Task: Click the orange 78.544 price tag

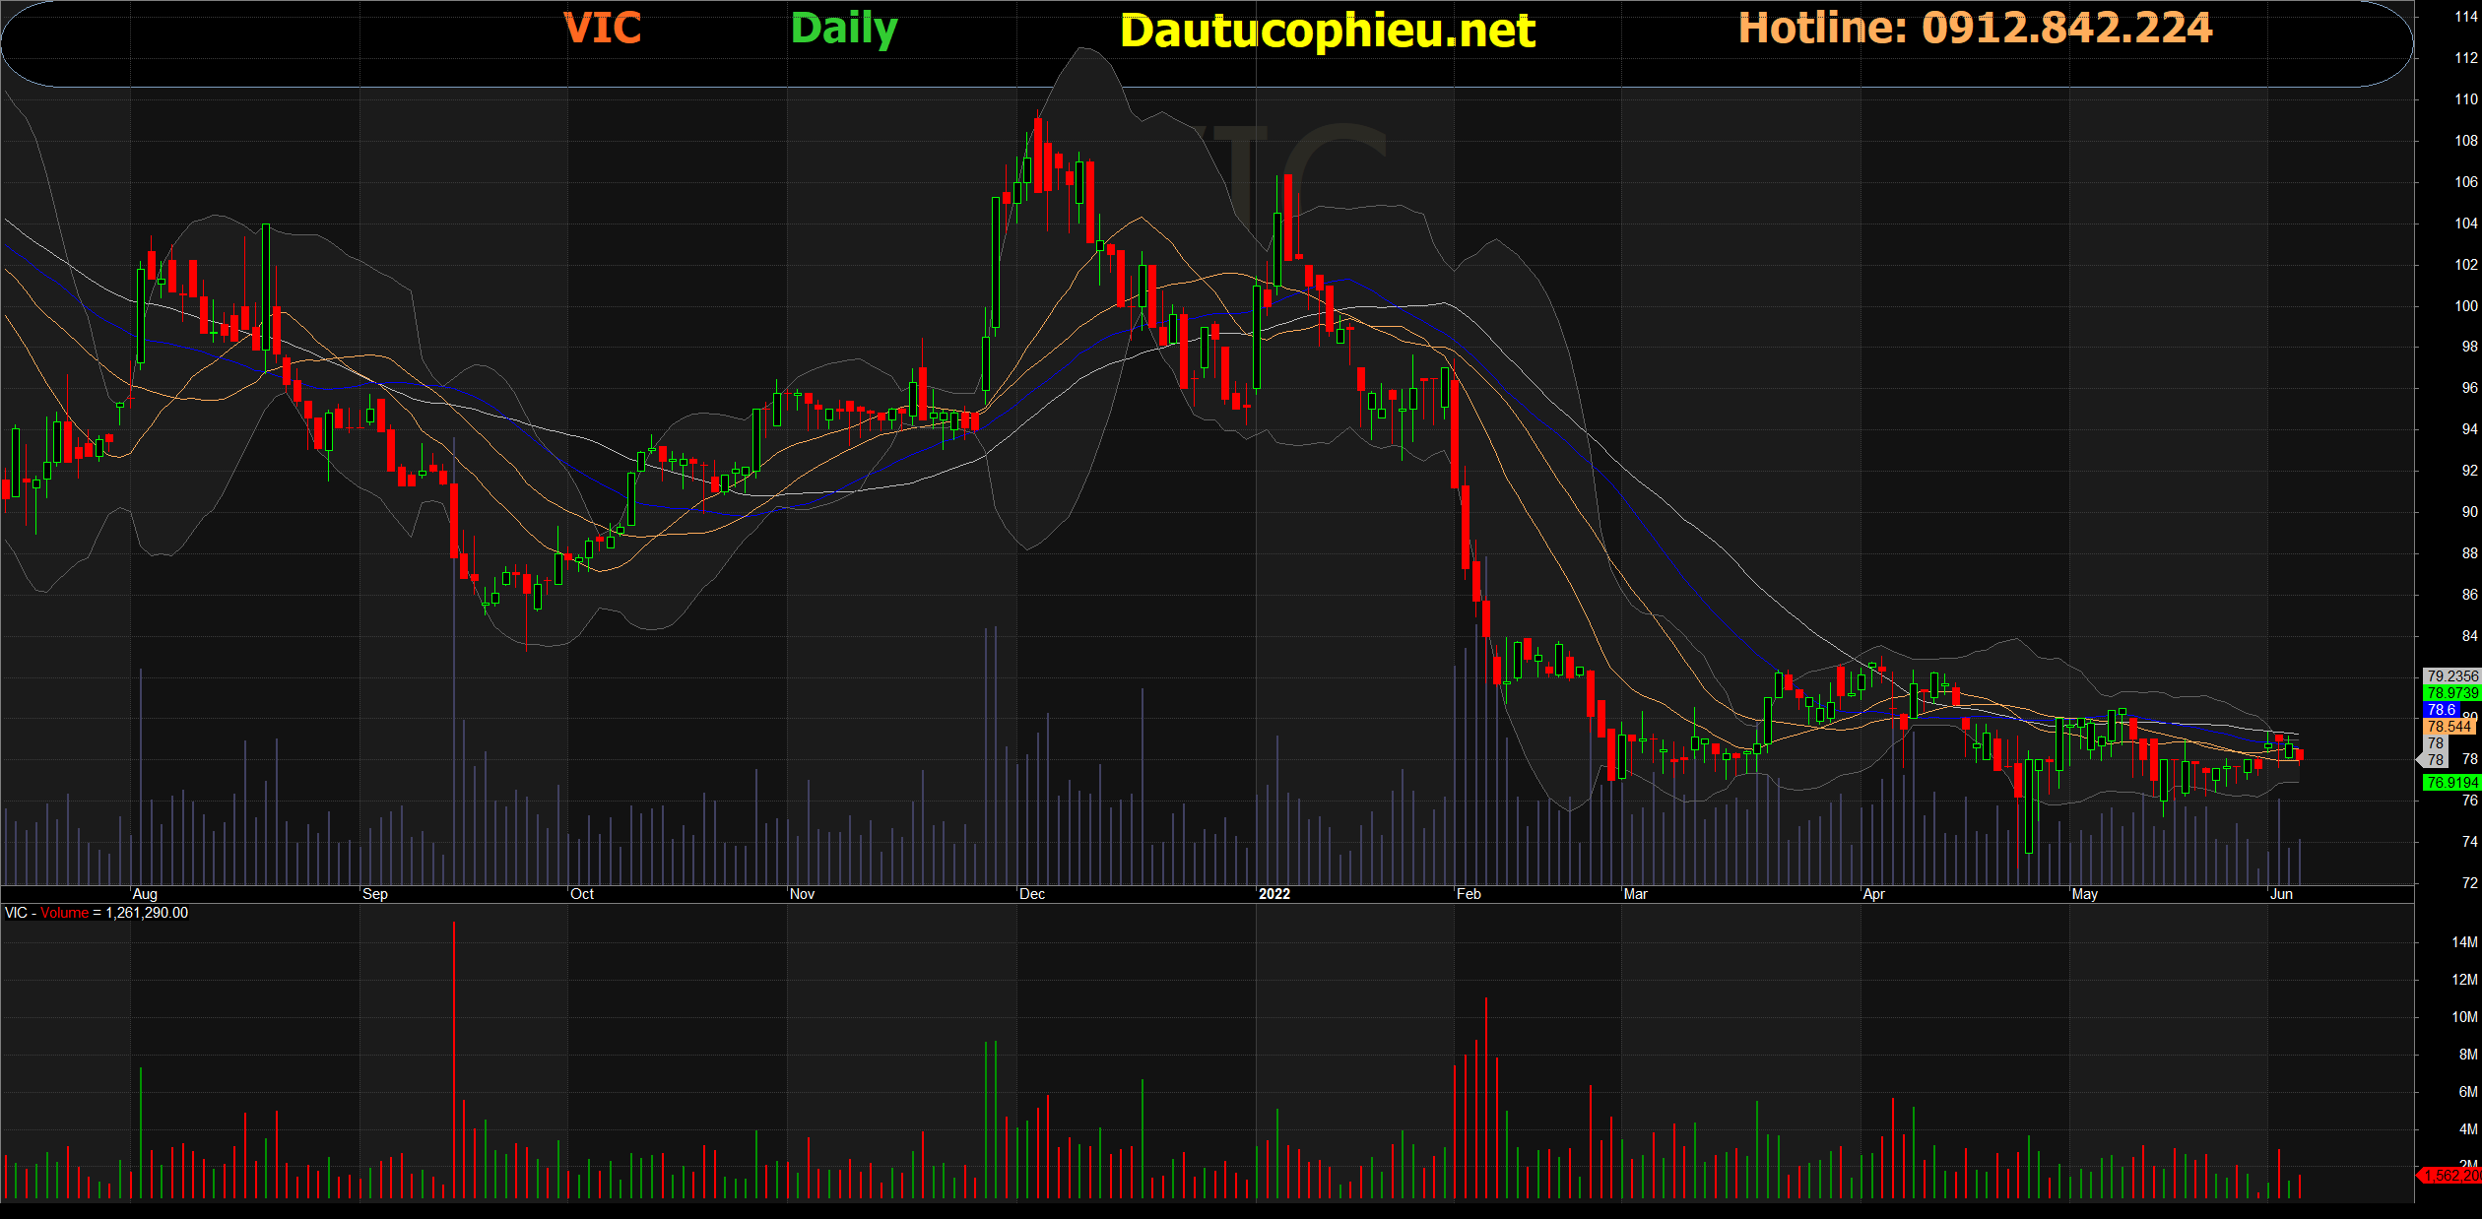Action: point(2449,727)
